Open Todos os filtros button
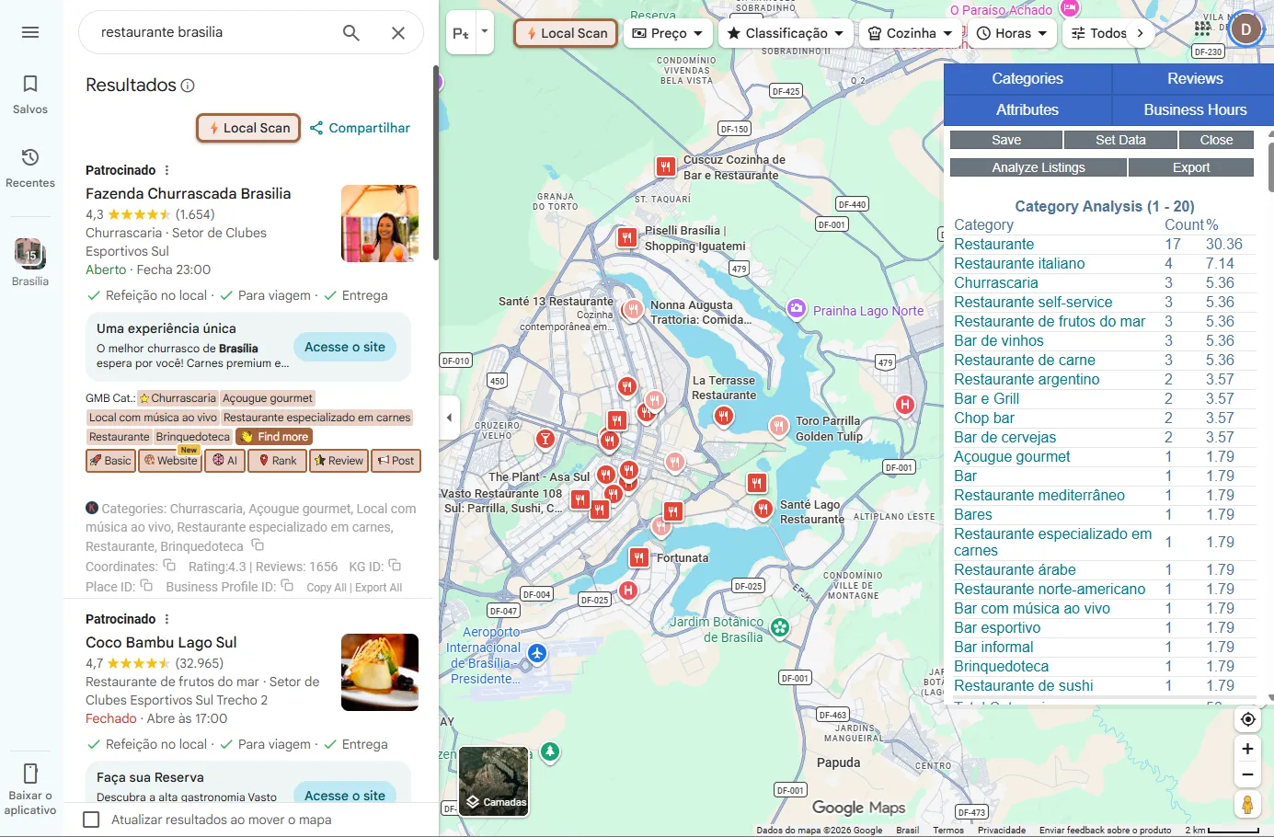1274x837 pixels. tap(1099, 33)
